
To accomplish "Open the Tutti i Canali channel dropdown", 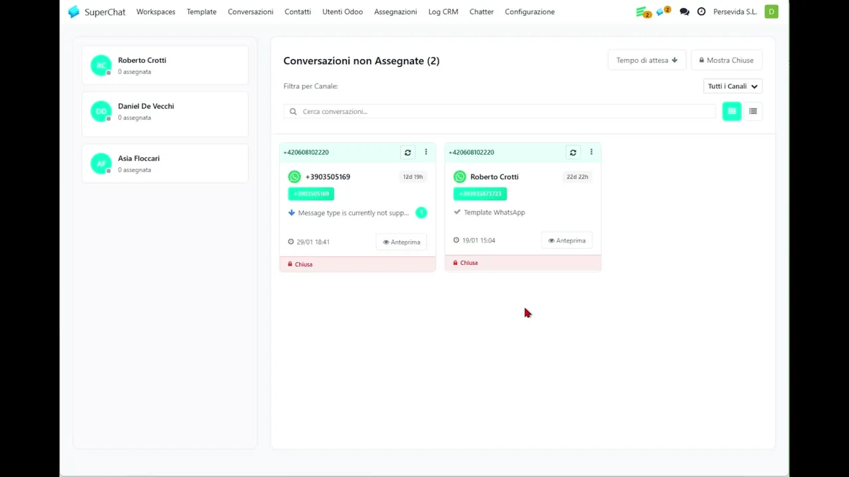I will (732, 86).
